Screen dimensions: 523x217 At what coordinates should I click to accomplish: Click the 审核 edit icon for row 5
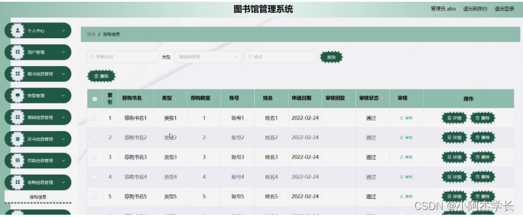click(x=401, y=196)
